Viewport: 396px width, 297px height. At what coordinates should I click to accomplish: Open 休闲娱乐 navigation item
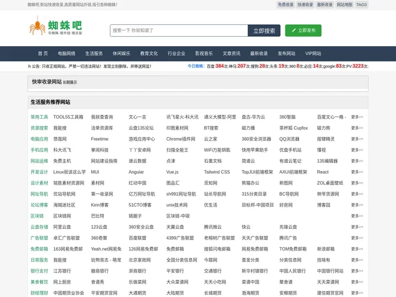pos(122,53)
